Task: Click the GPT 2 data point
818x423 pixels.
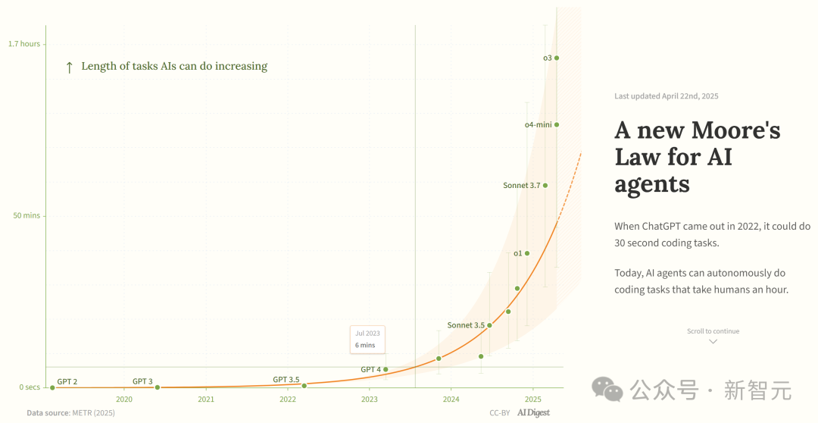Action: coord(52,387)
